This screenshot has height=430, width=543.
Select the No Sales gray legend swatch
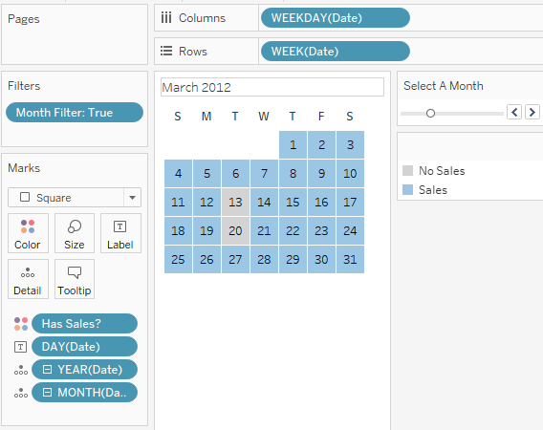[x=407, y=171]
